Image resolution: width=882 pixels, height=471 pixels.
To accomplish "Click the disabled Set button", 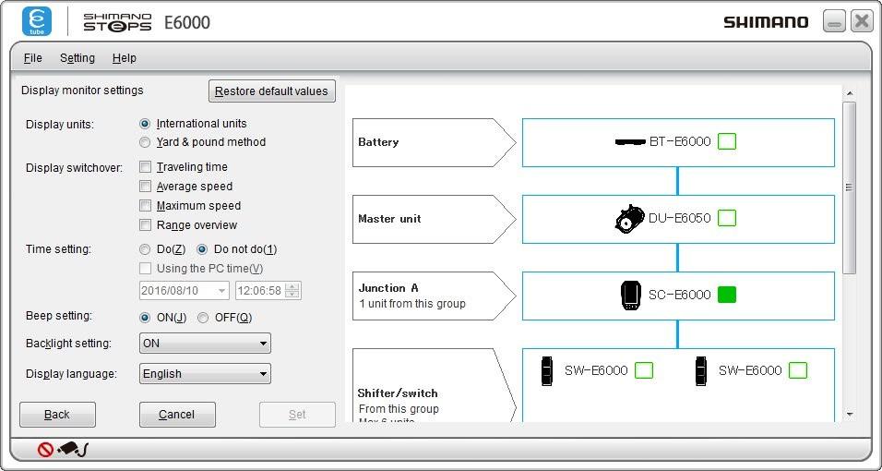I will [x=297, y=415].
